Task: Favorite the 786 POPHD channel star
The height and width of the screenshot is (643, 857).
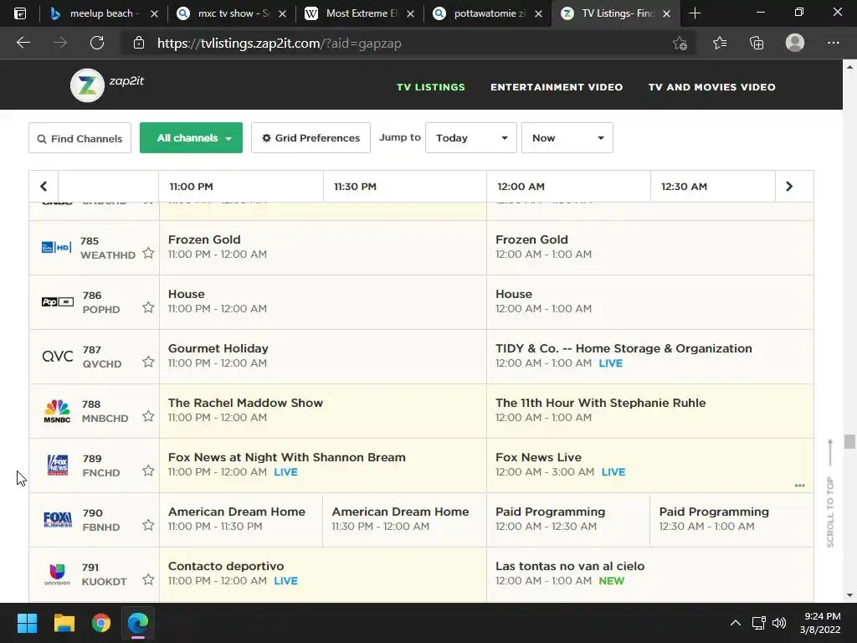Action: (x=148, y=307)
